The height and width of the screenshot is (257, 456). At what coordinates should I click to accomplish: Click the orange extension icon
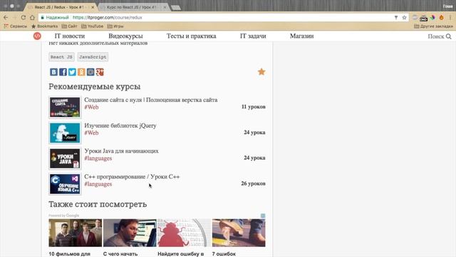(442, 17)
